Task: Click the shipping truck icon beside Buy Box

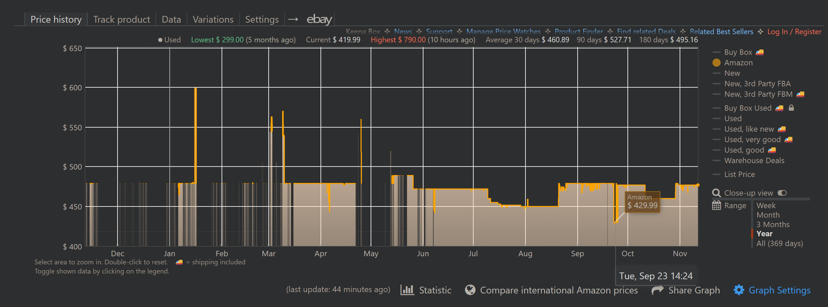Action: [x=760, y=52]
